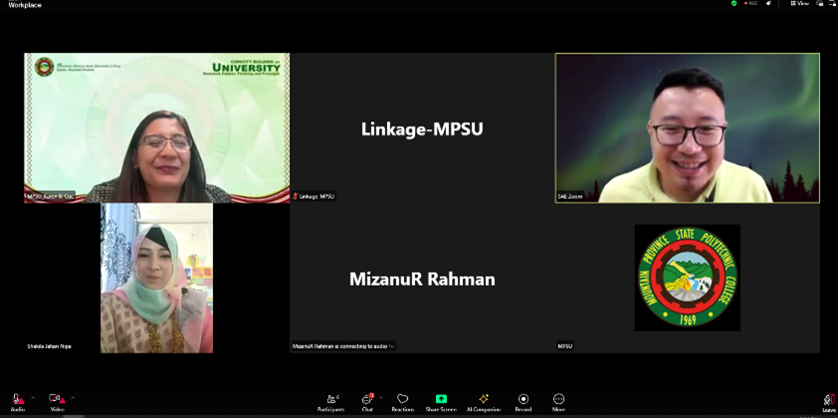Unmute the Audio microphone button

[18, 400]
